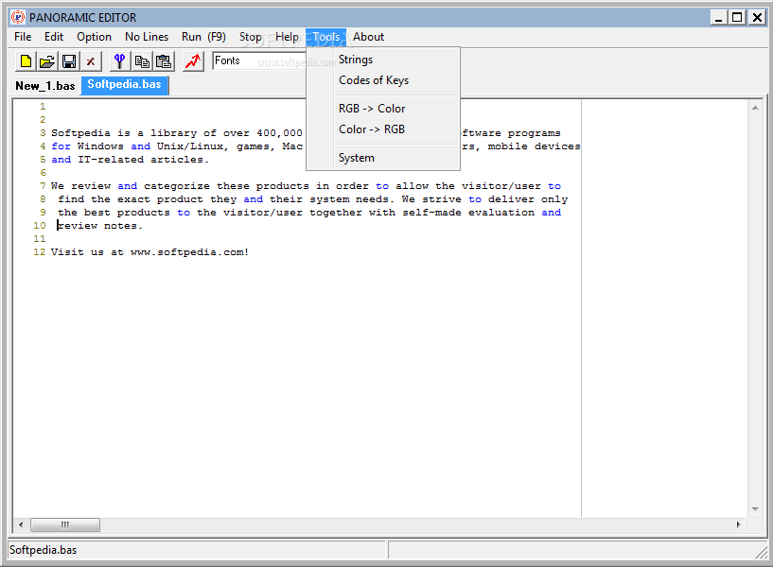Open the About menu
The height and width of the screenshot is (567, 773).
pyautogui.click(x=368, y=37)
